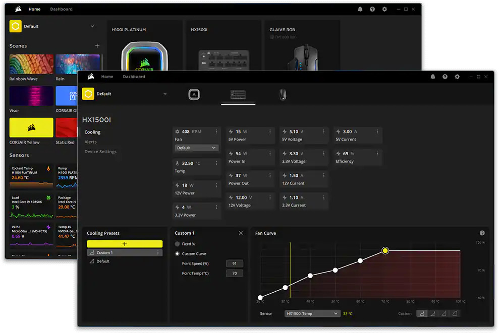Add a new scene with plus icon
Image resolution: width=499 pixels, height=333 pixels.
click(x=97, y=46)
